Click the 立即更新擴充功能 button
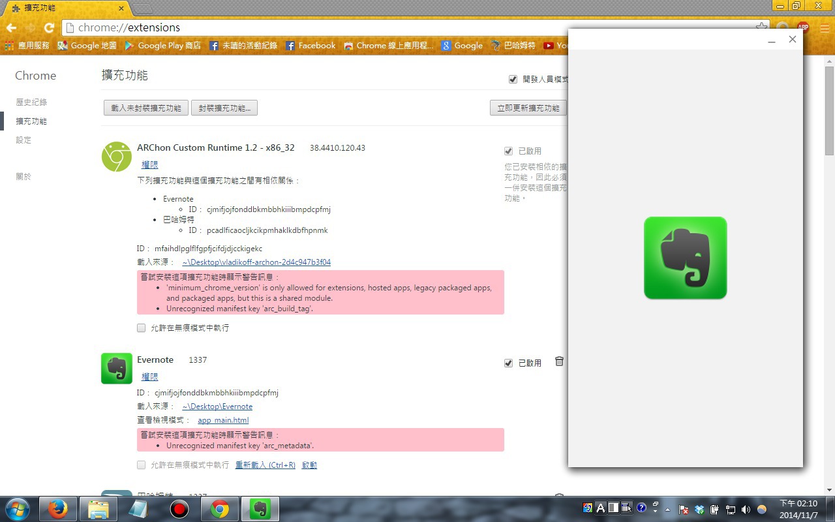The width and height of the screenshot is (835, 522). (x=528, y=108)
